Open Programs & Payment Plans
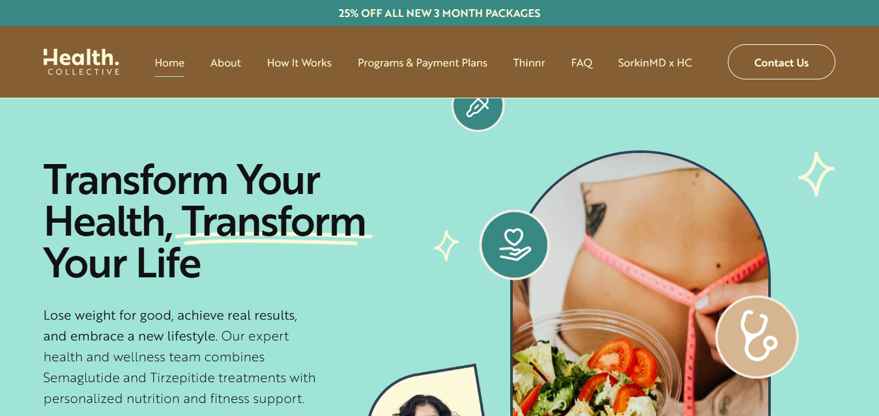The image size is (879, 416). pos(422,63)
